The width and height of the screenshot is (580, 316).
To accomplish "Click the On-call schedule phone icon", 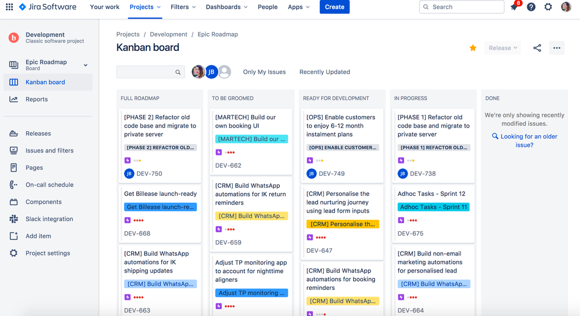I will 14,185.
